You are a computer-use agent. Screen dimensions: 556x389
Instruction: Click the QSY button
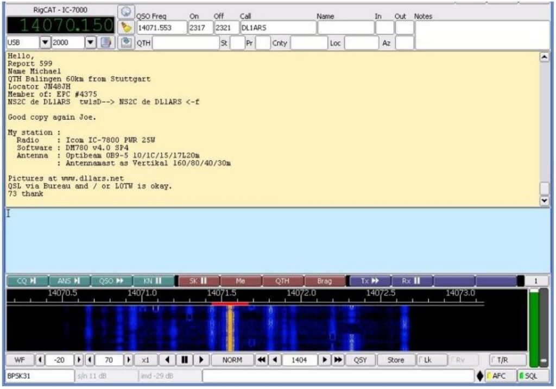pos(361,360)
